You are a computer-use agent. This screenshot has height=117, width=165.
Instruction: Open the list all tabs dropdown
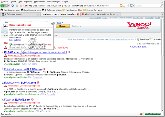point(163,14)
